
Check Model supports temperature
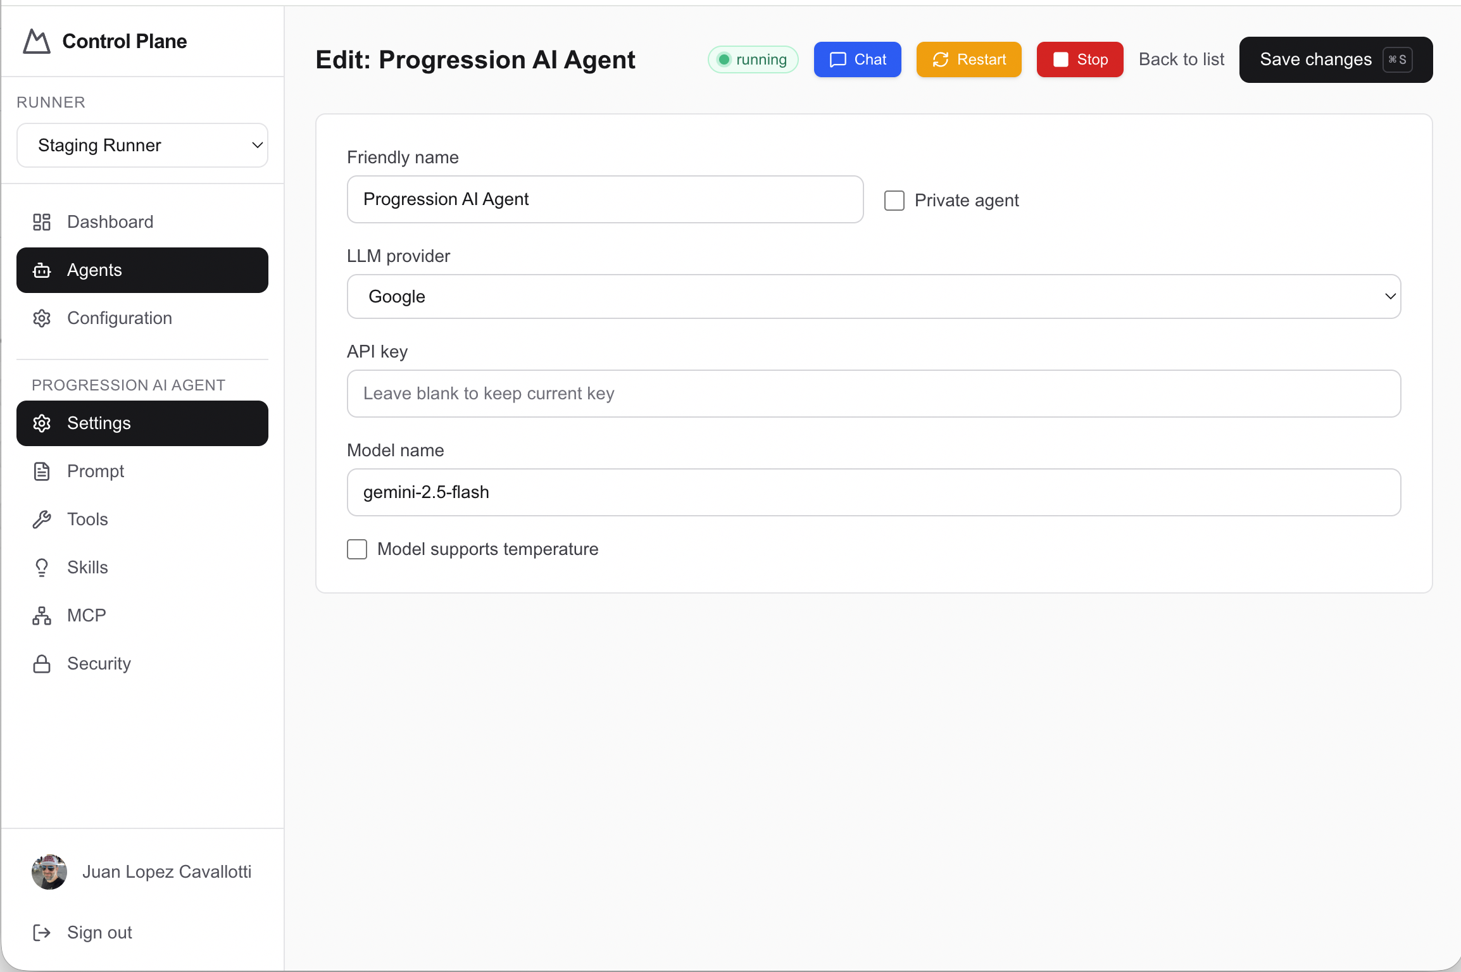(x=357, y=549)
